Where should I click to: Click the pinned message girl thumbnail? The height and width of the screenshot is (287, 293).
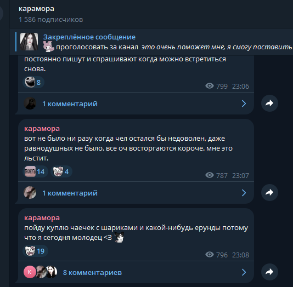tap(29, 42)
